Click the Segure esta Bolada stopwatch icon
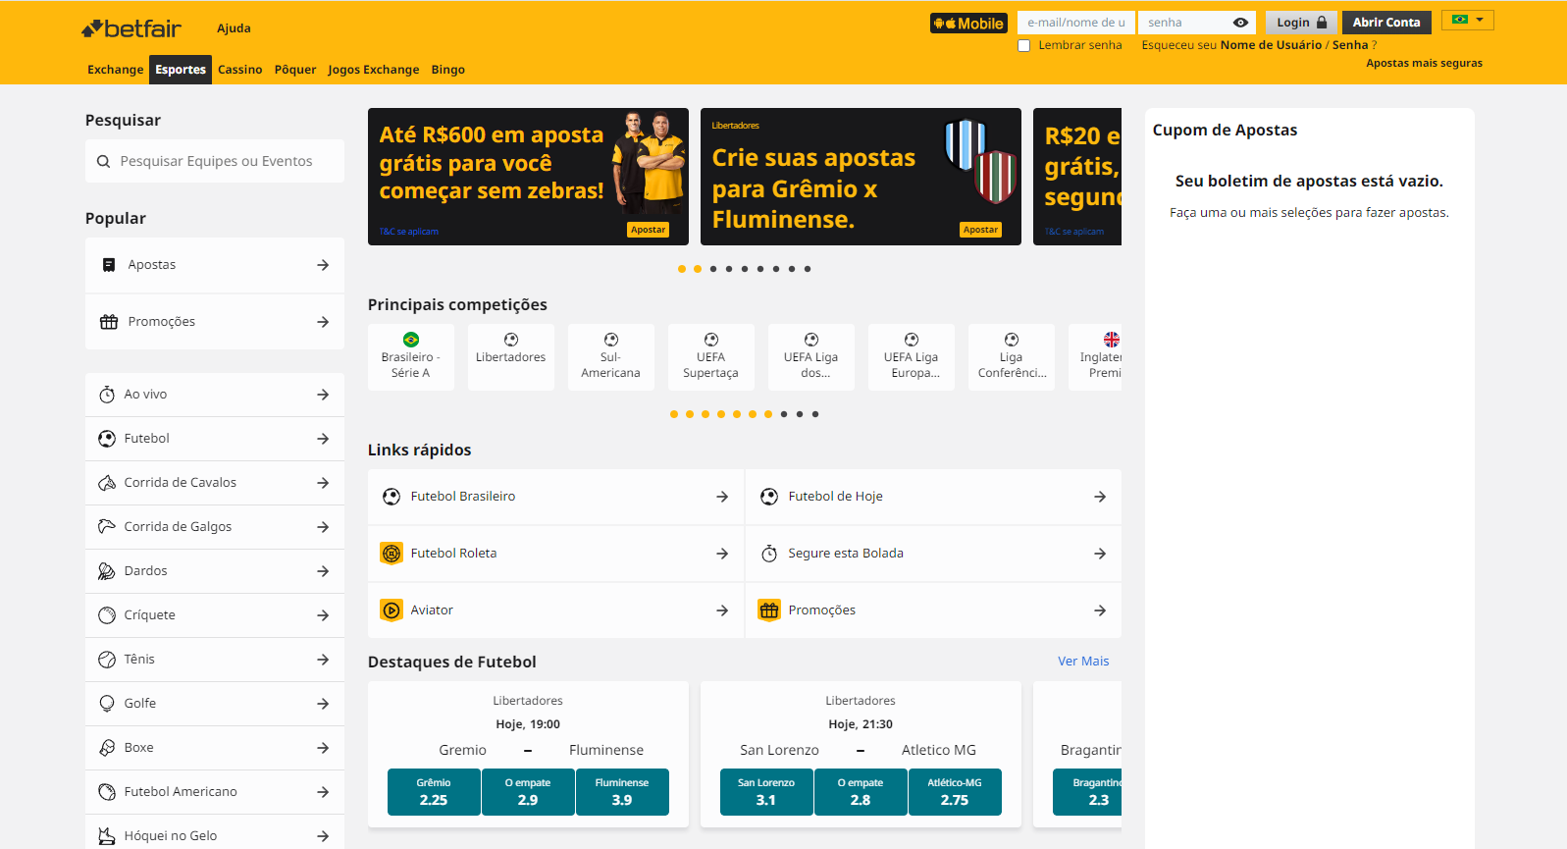Image resolution: width=1567 pixels, height=849 pixels. pos(769,554)
